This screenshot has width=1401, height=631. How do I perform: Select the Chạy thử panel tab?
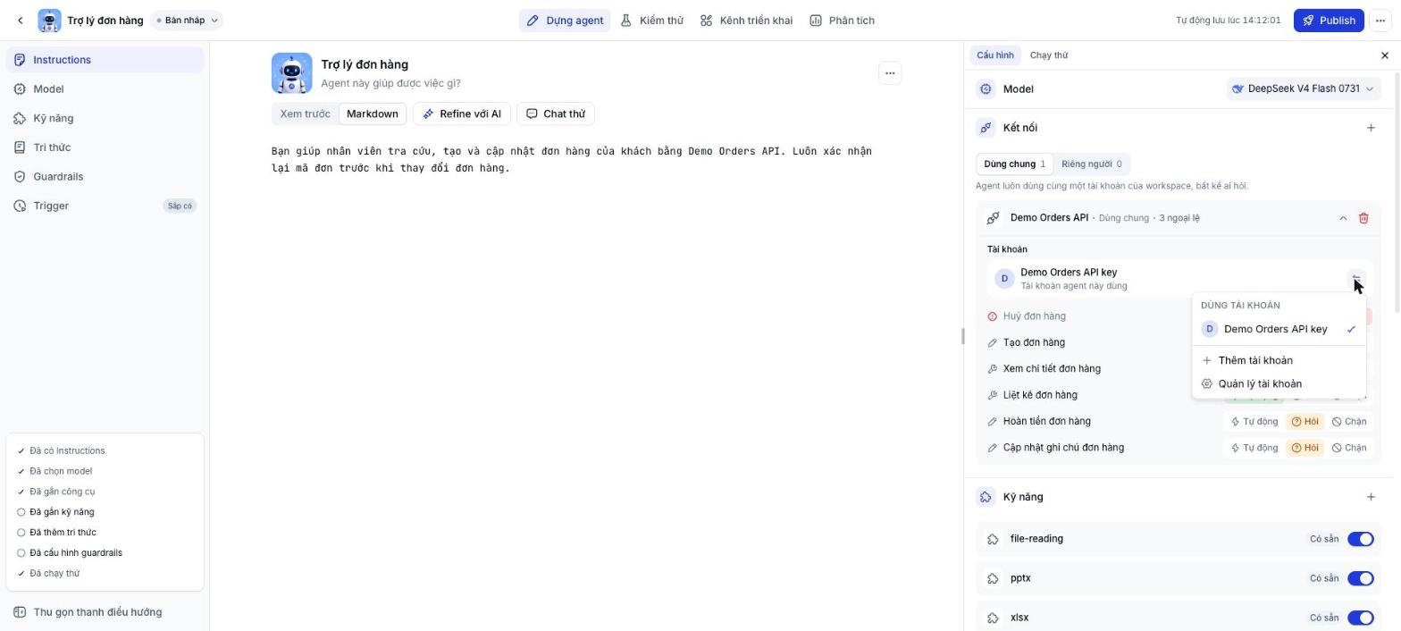click(x=1048, y=55)
